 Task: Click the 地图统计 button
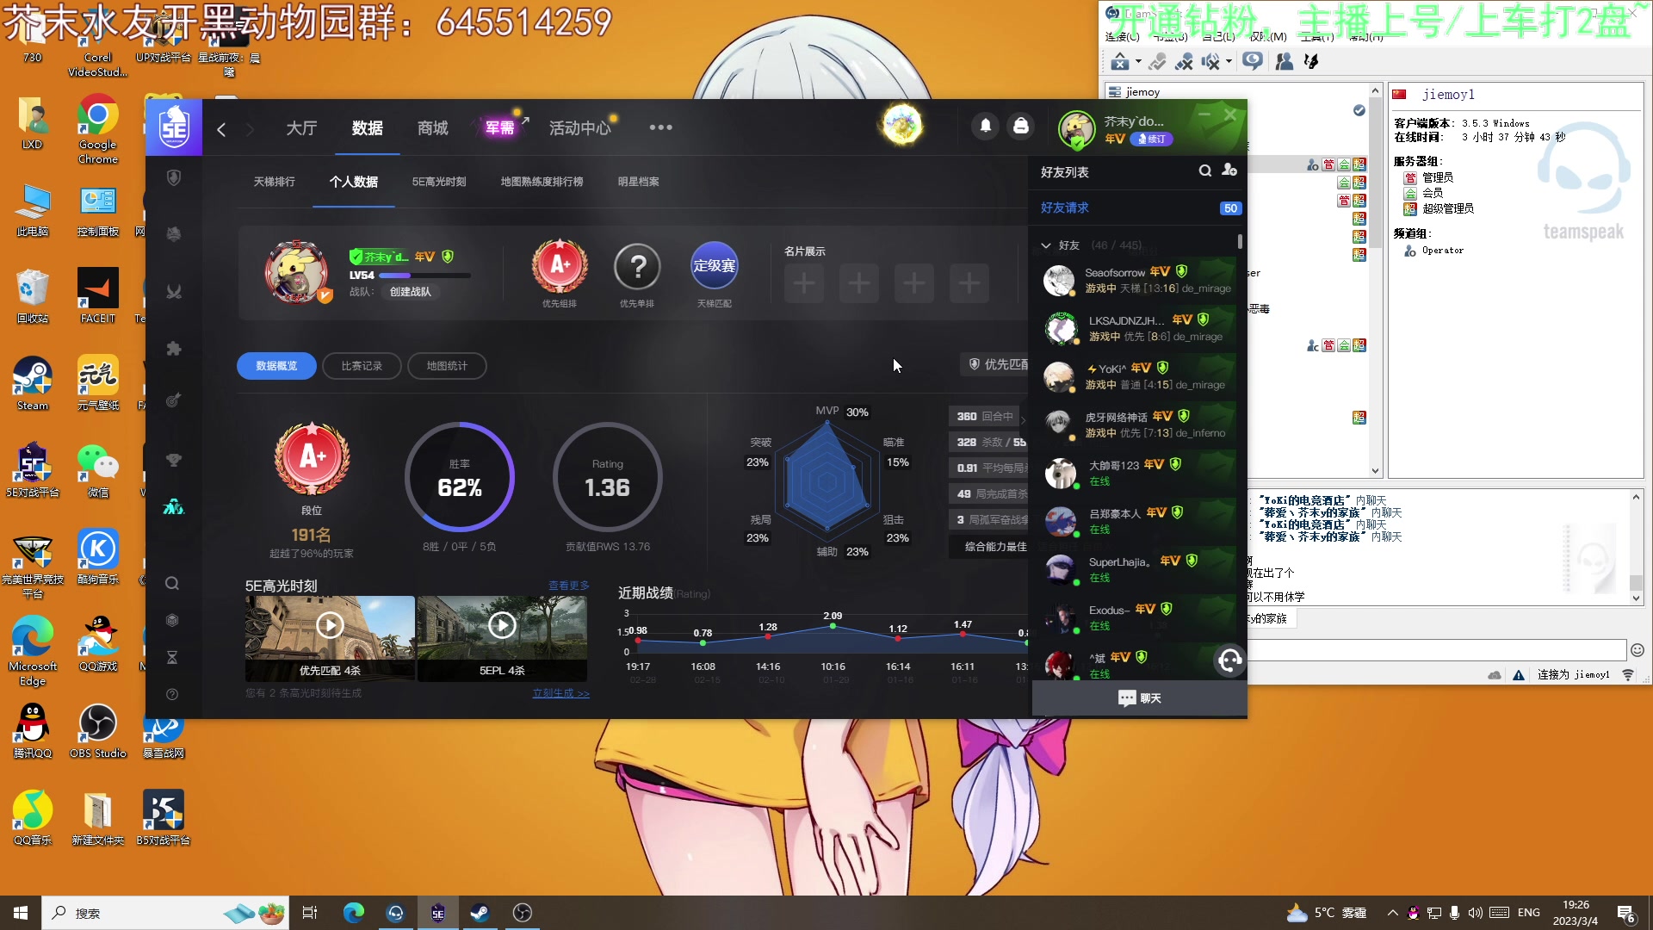[x=447, y=366]
